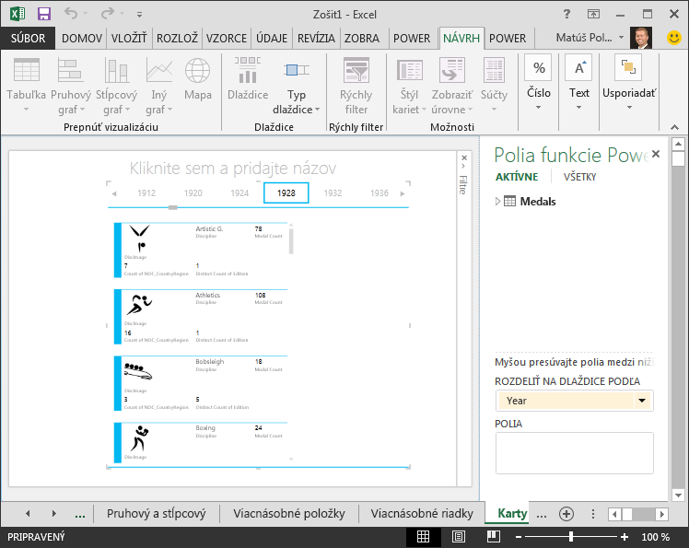Click Rýchly filter slicer button

coord(356,86)
